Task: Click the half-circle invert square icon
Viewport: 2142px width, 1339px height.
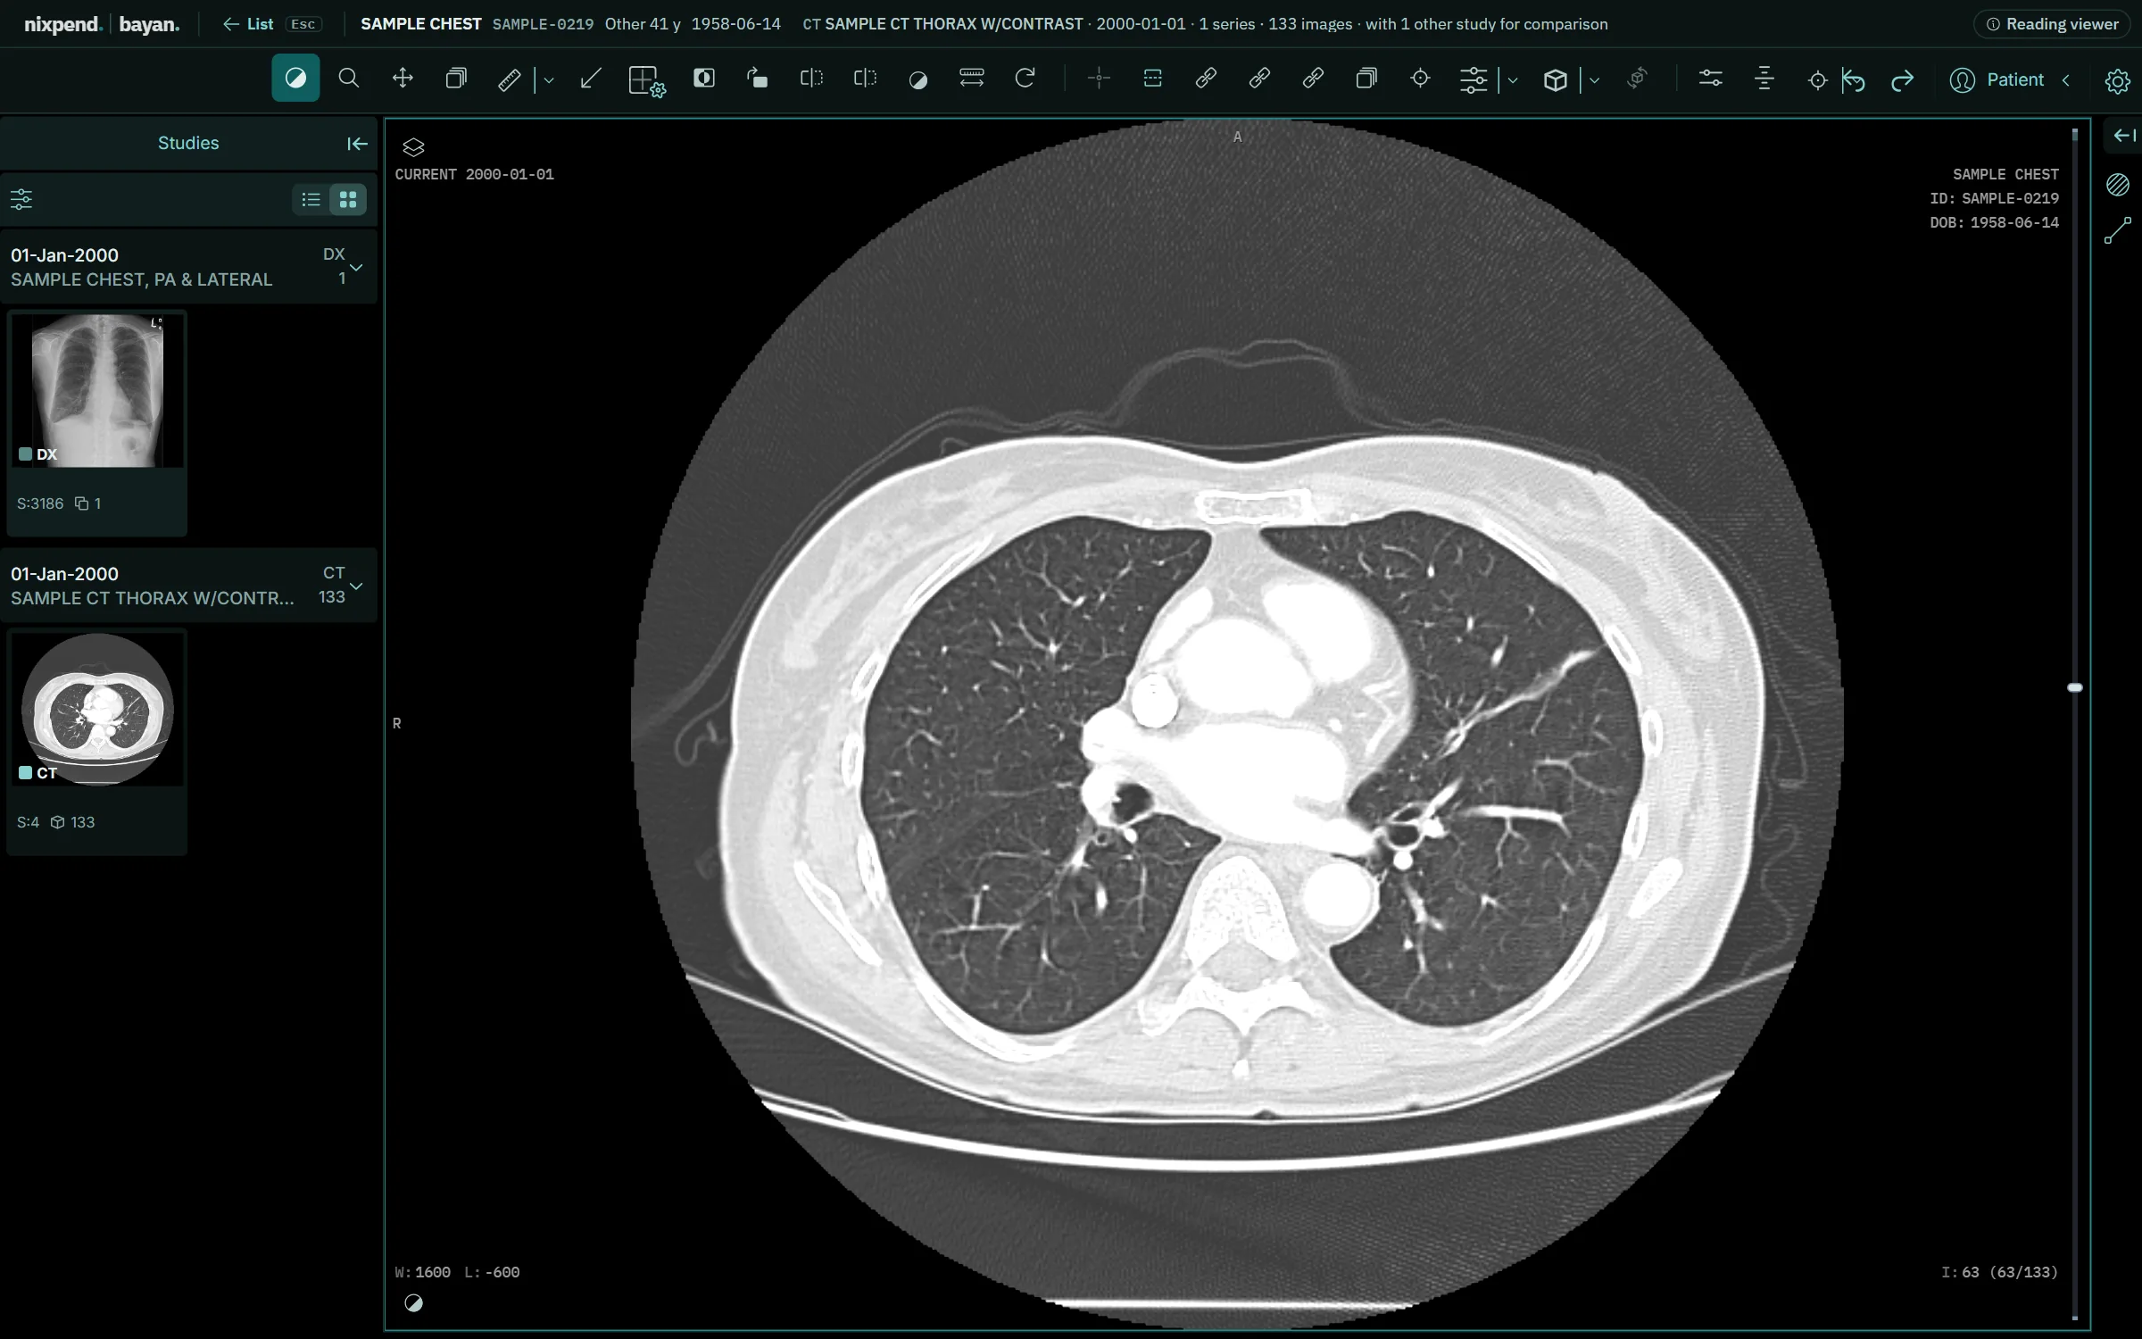Action: point(704,79)
